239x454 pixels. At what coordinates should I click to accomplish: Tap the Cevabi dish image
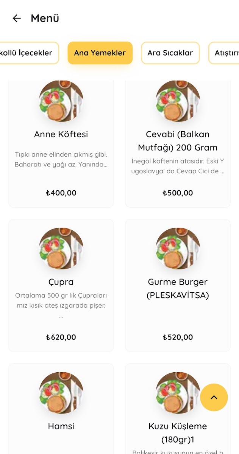pyautogui.click(x=178, y=100)
